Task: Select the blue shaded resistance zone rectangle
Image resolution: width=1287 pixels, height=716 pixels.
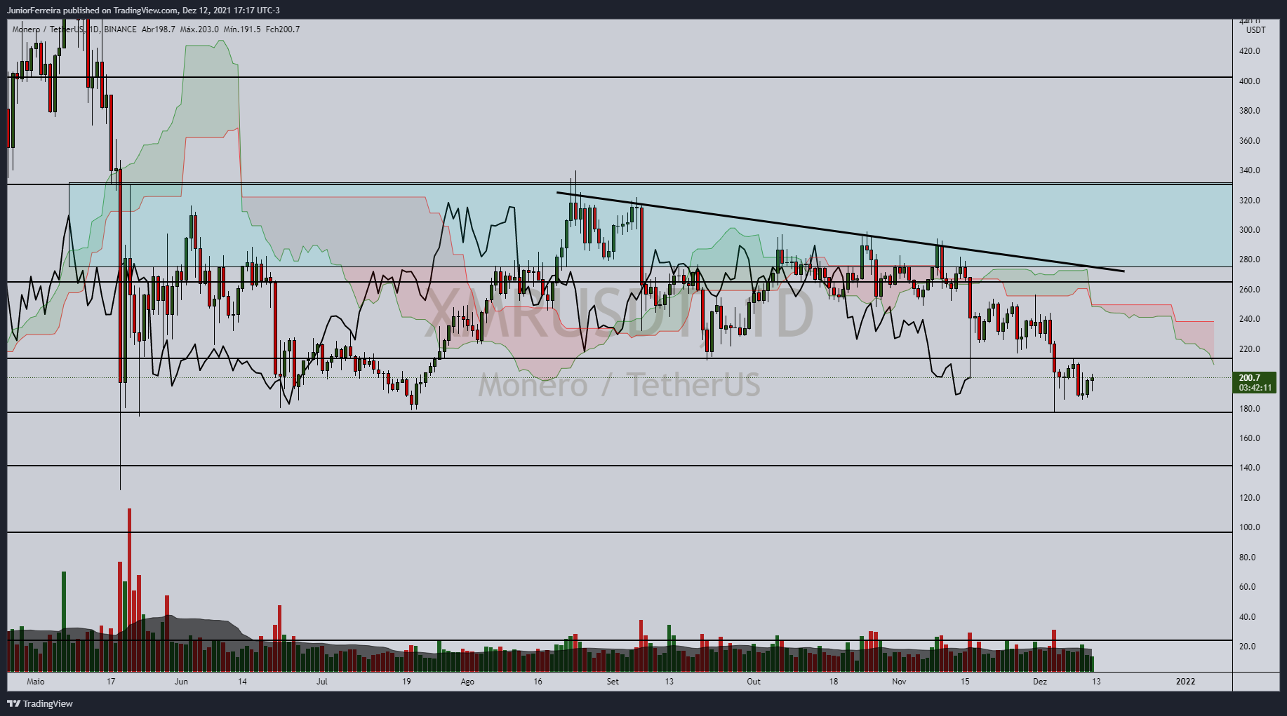Action: [x=651, y=225]
